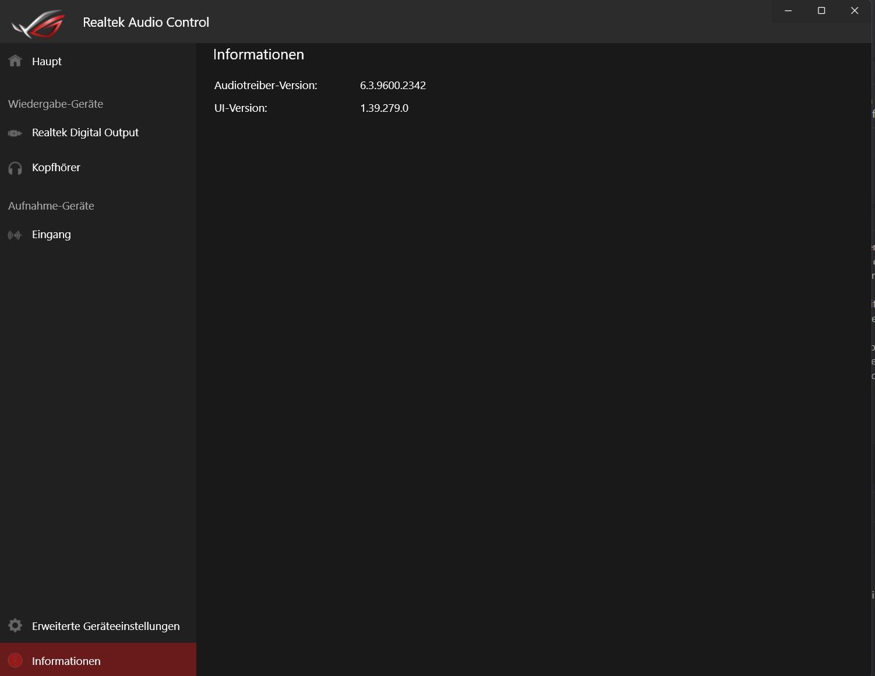Image resolution: width=875 pixels, height=676 pixels.
Task: Click the ROG logo in title bar
Action: 38,23
